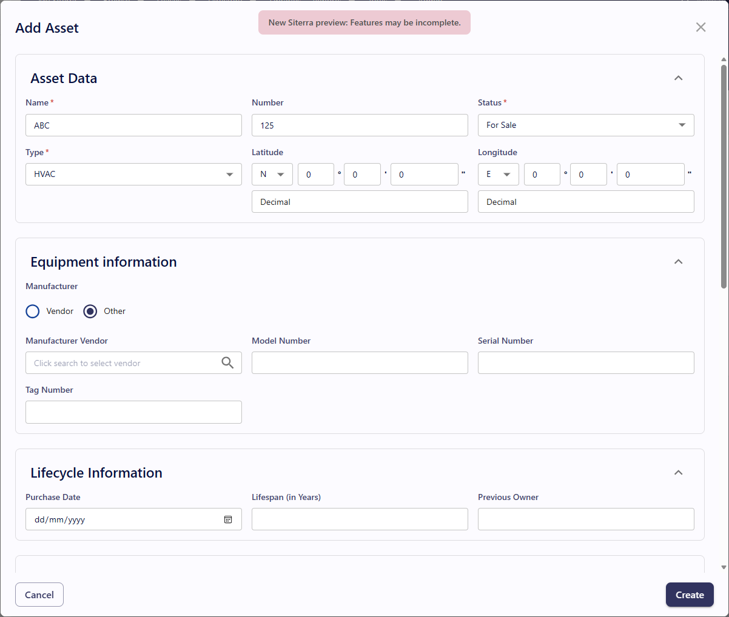Click the Latitude minutes field
This screenshot has width=729, height=617.
click(362, 174)
